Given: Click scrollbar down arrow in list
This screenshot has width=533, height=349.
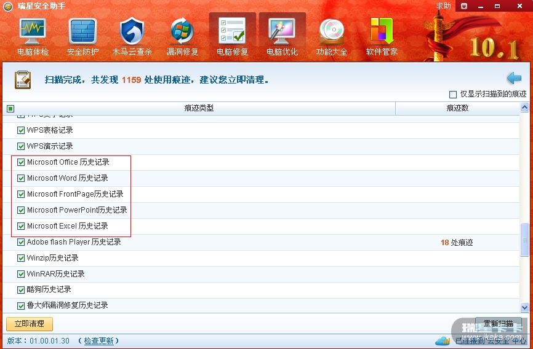Looking at the screenshot, I should point(524,307).
